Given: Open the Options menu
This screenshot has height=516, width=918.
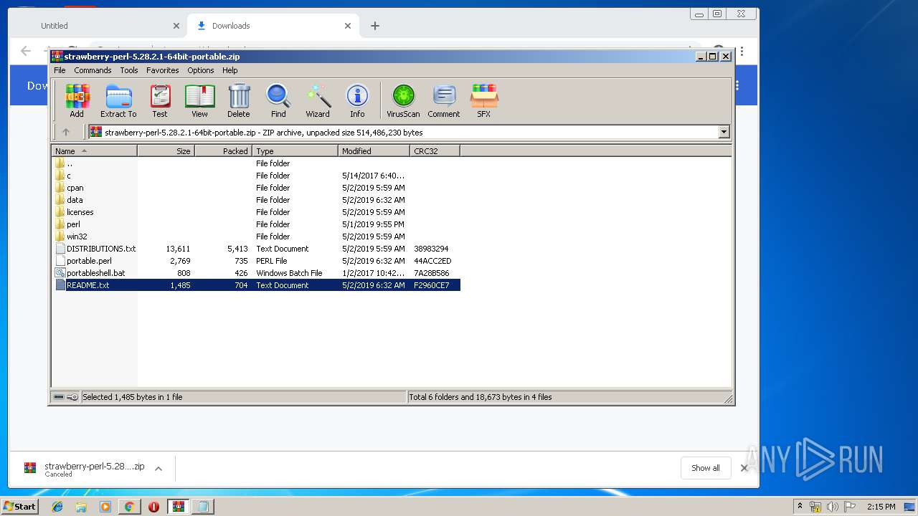Looking at the screenshot, I should click(201, 70).
